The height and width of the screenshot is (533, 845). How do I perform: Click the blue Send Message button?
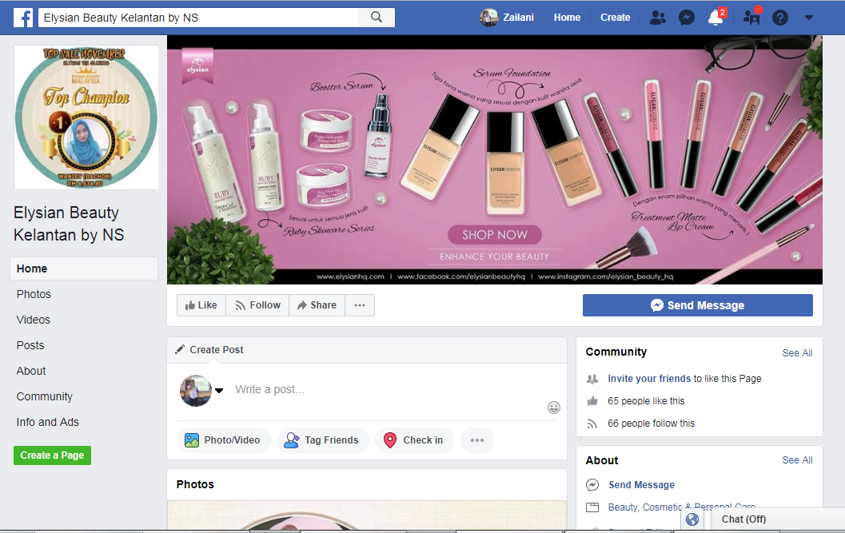(x=697, y=305)
